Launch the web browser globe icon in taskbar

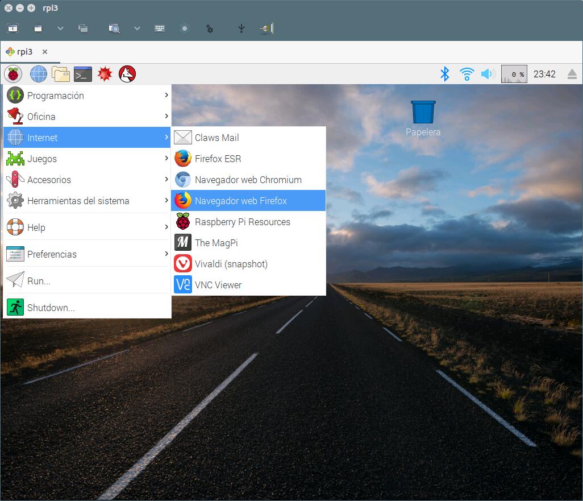(39, 74)
